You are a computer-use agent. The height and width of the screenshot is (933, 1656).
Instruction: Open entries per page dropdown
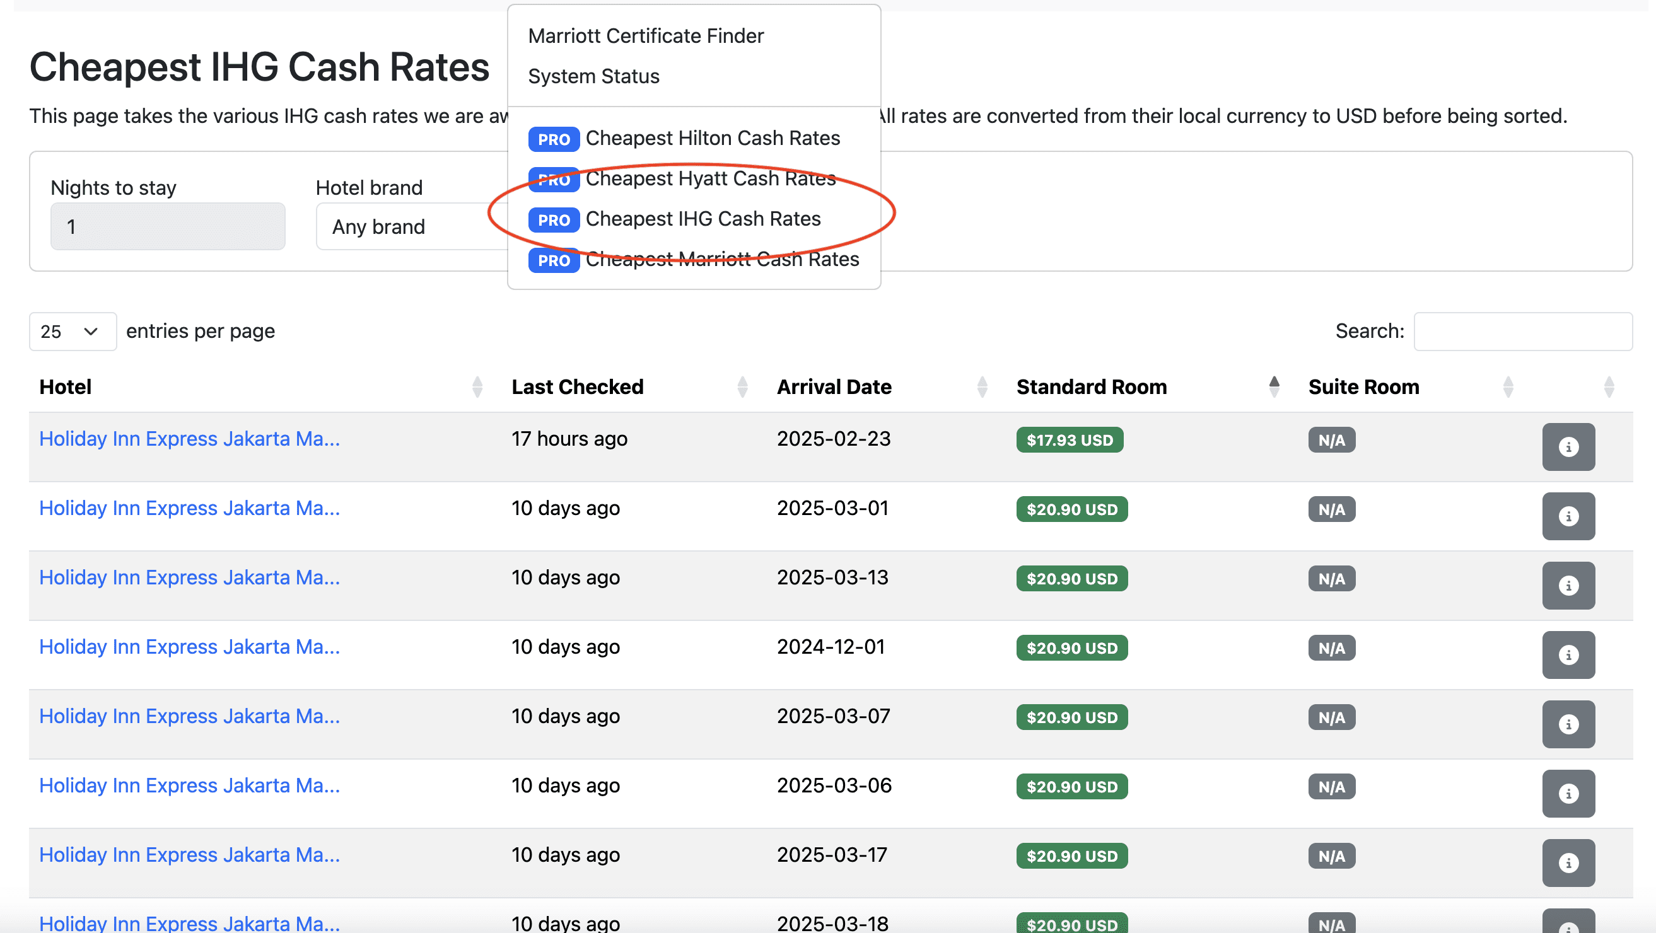pyautogui.click(x=73, y=332)
